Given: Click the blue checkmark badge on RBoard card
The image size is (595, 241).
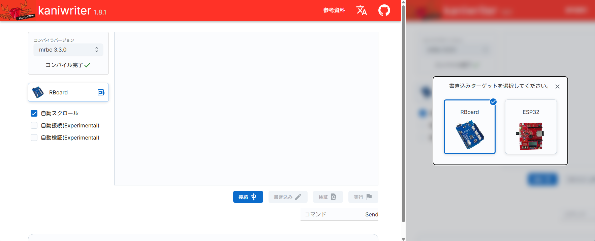Looking at the screenshot, I should point(493,102).
